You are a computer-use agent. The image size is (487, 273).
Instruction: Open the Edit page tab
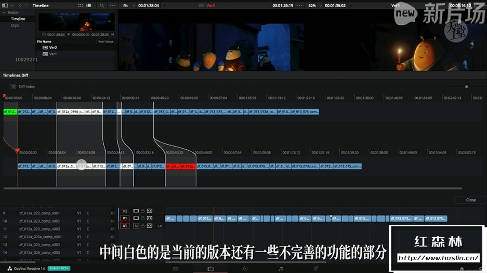click(x=210, y=269)
